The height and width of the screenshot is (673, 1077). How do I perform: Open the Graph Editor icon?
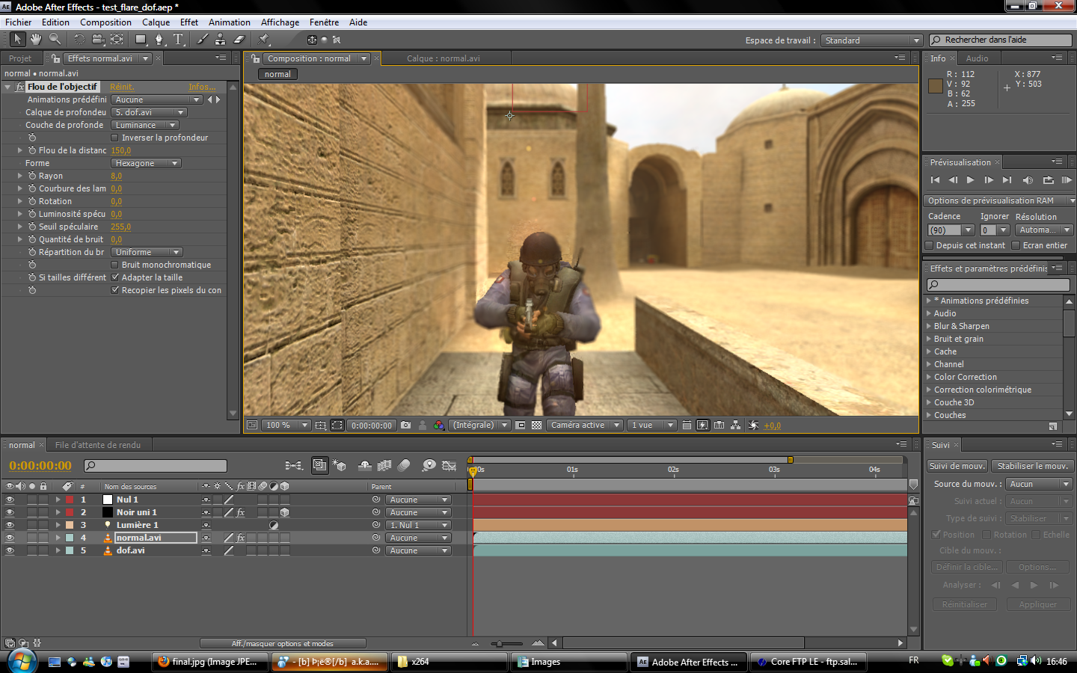(449, 465)
